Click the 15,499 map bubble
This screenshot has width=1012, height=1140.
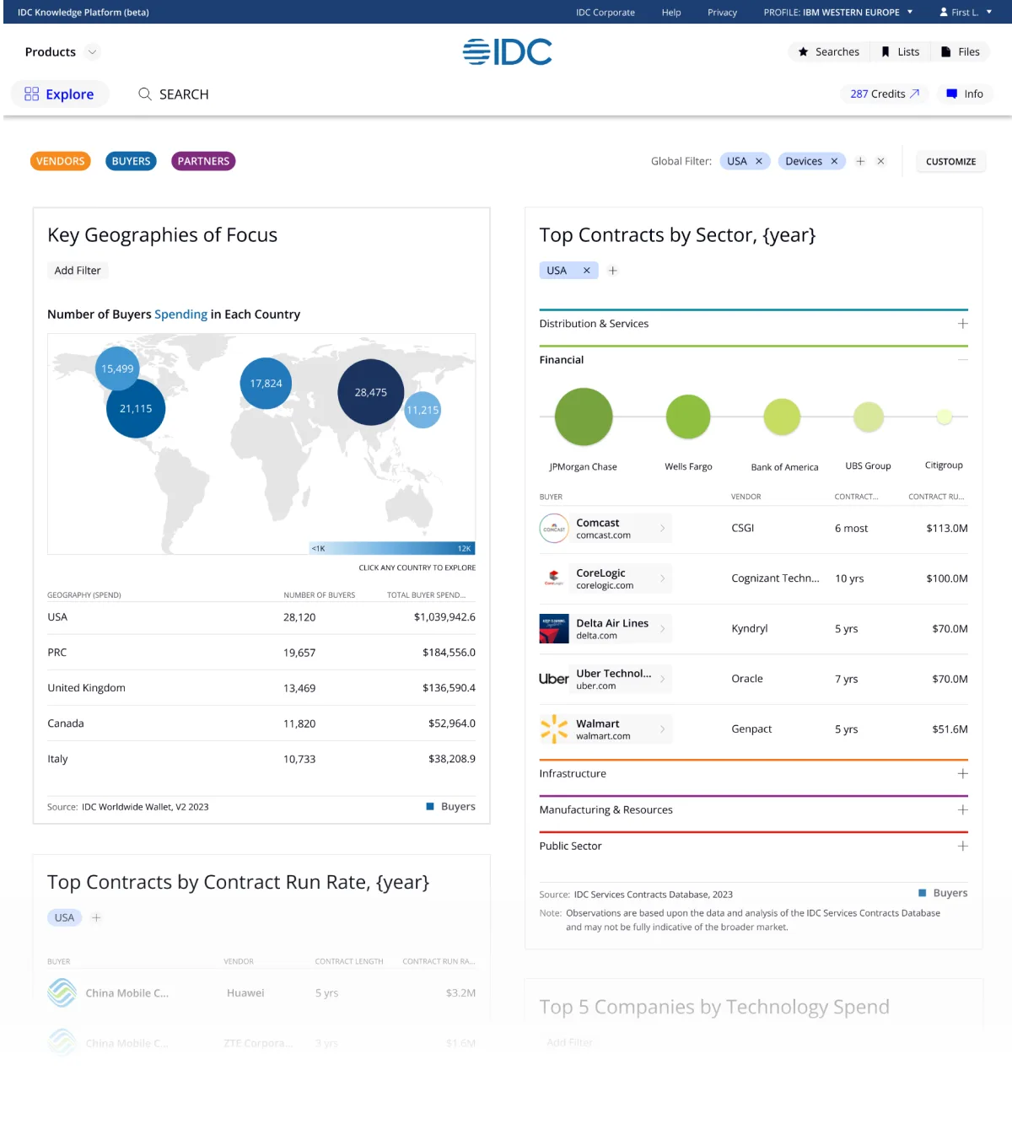[x=117, y=368]
